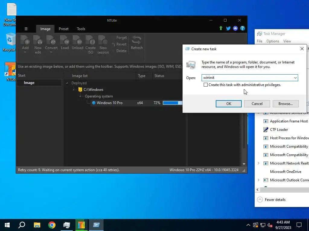Click the Status column header

[159, 76]
